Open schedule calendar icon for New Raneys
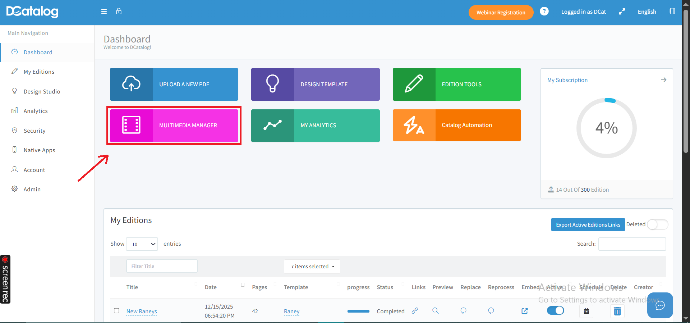Viewport: 690px width, 323px height. (x=586, y=311)
